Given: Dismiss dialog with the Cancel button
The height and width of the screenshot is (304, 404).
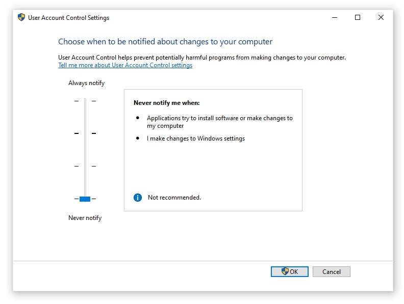Looking at the screenshot, I should click(x=332, y=271).
